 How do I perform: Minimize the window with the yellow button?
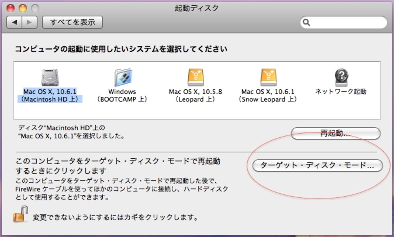(x=23, y=8)
